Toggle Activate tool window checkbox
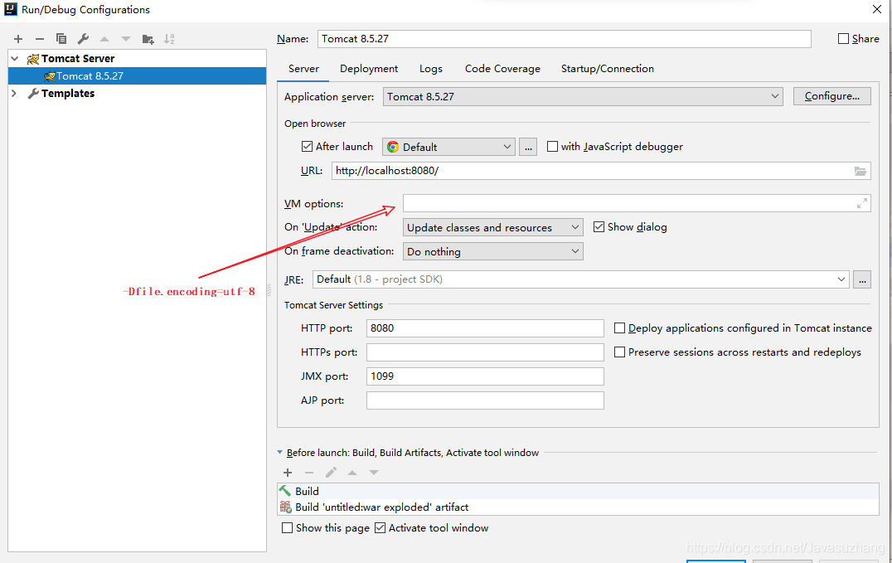 (x=380, y=527)
